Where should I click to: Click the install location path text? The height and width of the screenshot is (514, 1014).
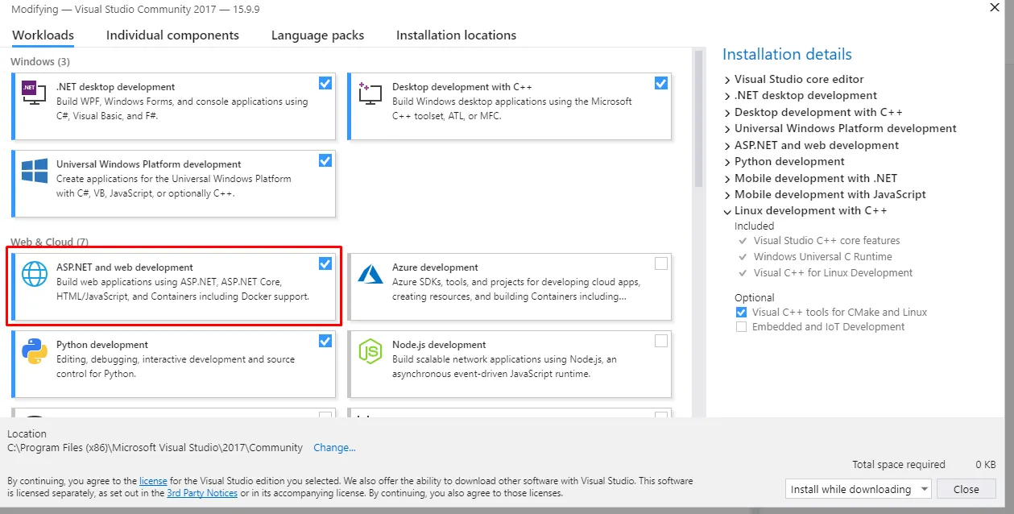click(155, 448)
